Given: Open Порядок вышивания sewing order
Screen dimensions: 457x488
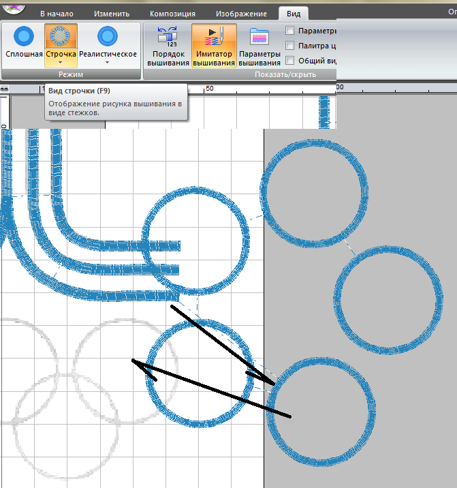Looking at the screenshot, I should pos(168,46).
